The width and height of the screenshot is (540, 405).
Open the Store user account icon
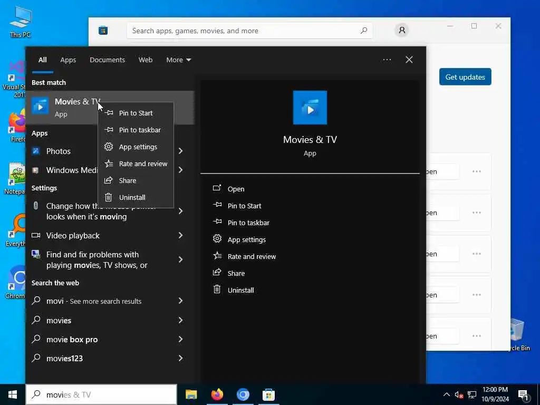click(401, 30)
